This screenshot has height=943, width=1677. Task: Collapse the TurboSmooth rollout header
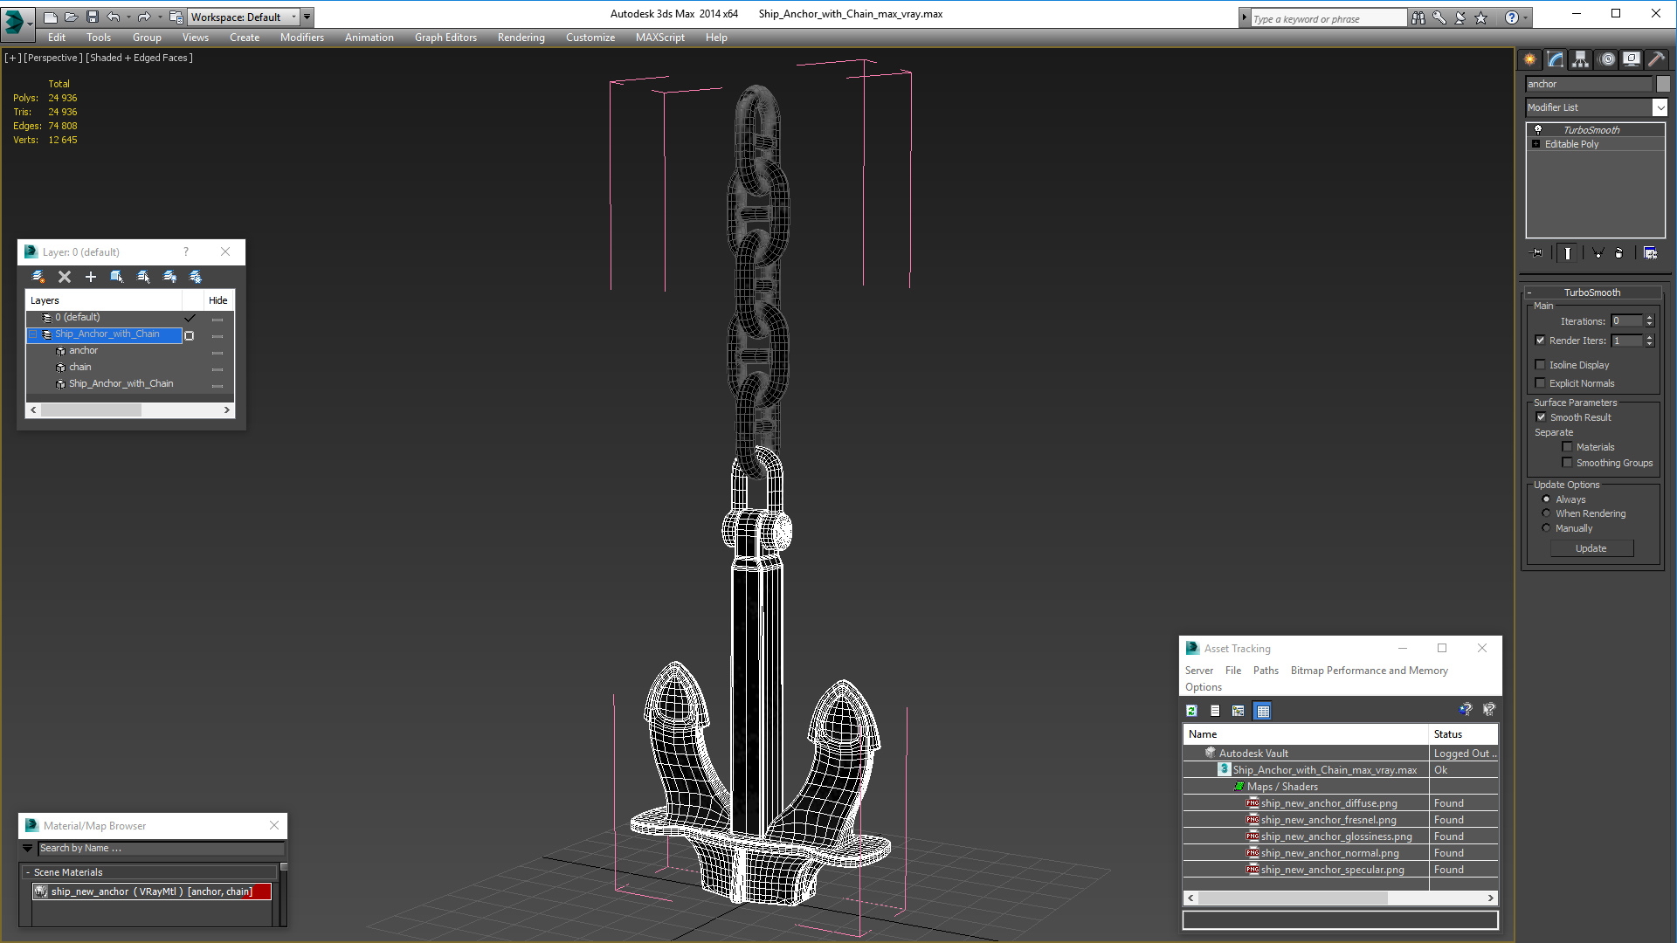(x=1591, y=293)
